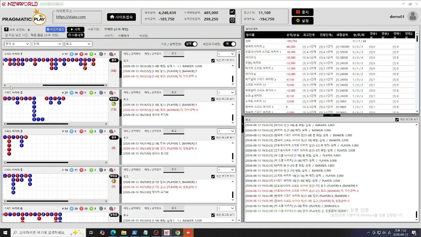Click the question mark help icon beside 보유 포인트
This screenshot has height=237, width=421.
6,30
